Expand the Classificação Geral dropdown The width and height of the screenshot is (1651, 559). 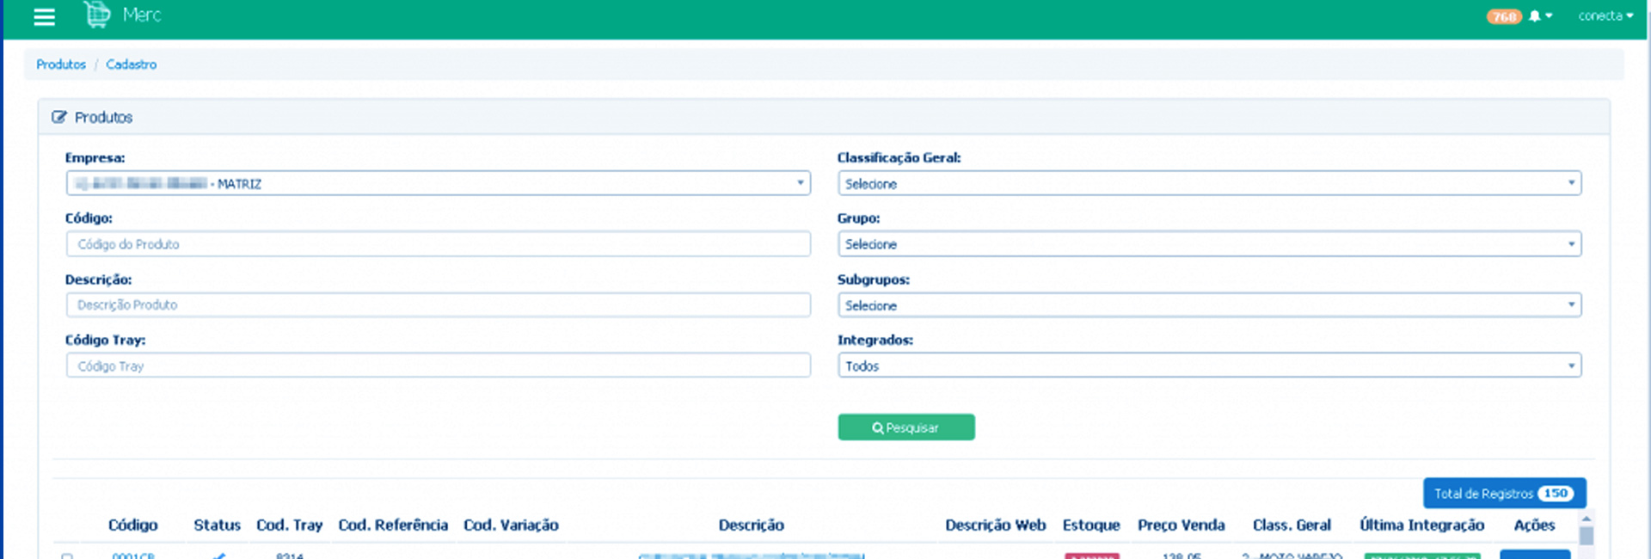point(1209,183)
